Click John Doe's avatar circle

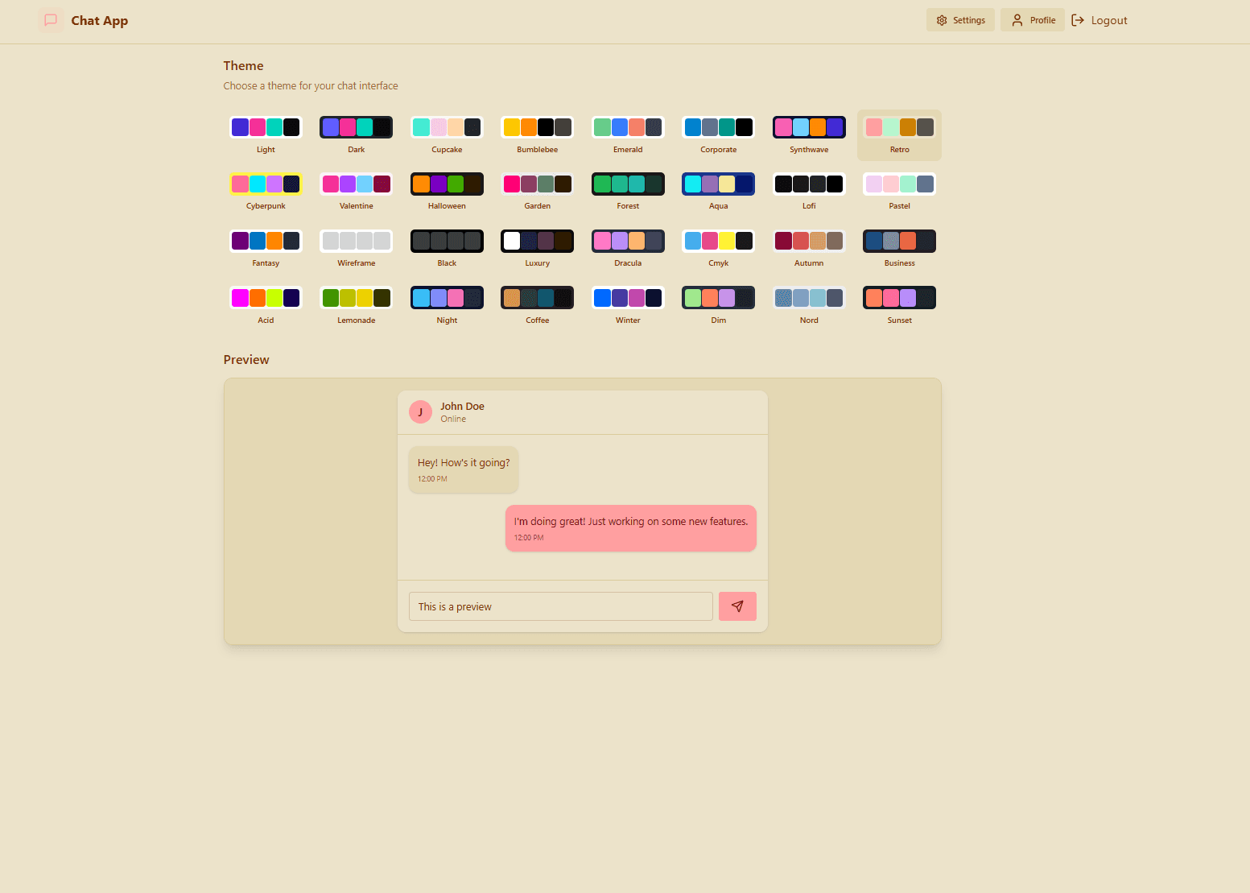tap(419, 411)
